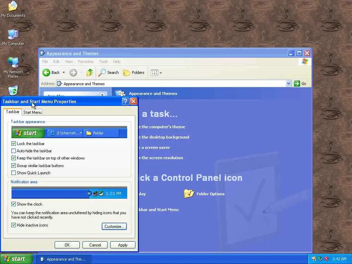Collapse the See Also sidebar panel

pyautogui.click(x=102, y=95)
